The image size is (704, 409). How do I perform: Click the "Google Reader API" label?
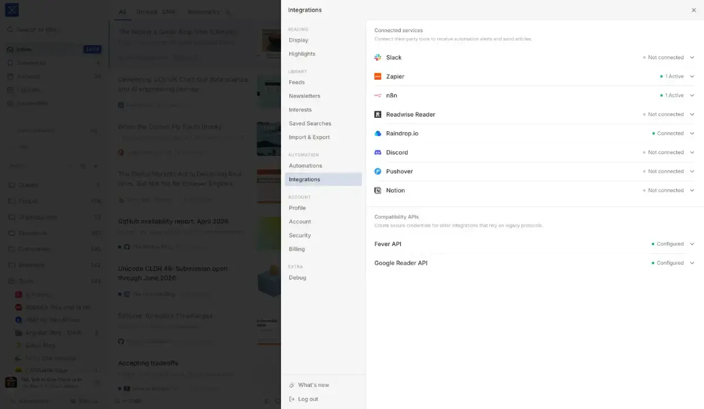tap(401, 263)
